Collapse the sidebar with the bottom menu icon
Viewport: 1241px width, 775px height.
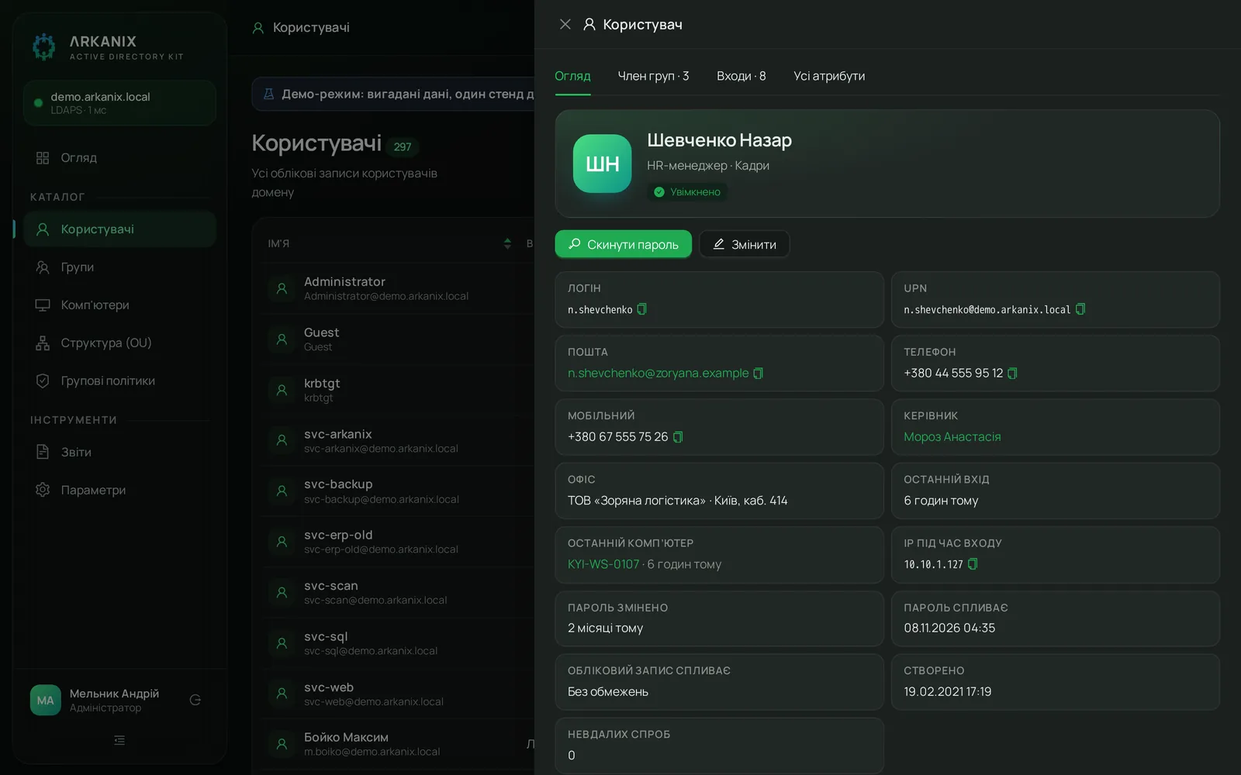[x=119, y=740]
